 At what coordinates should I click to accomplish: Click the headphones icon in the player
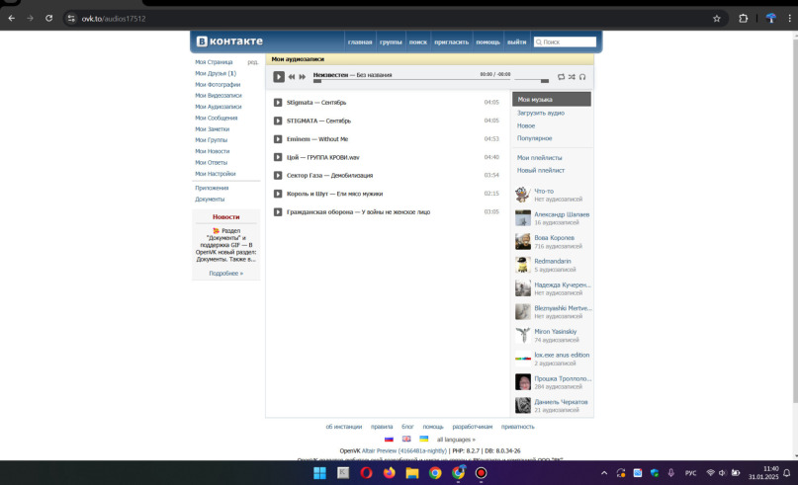[582, 77]
